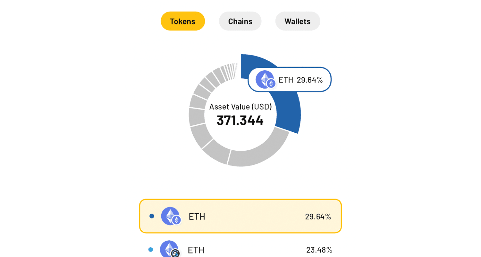
Task: Click the dark chain badge on second ETH icon
Action: [175, 253]
